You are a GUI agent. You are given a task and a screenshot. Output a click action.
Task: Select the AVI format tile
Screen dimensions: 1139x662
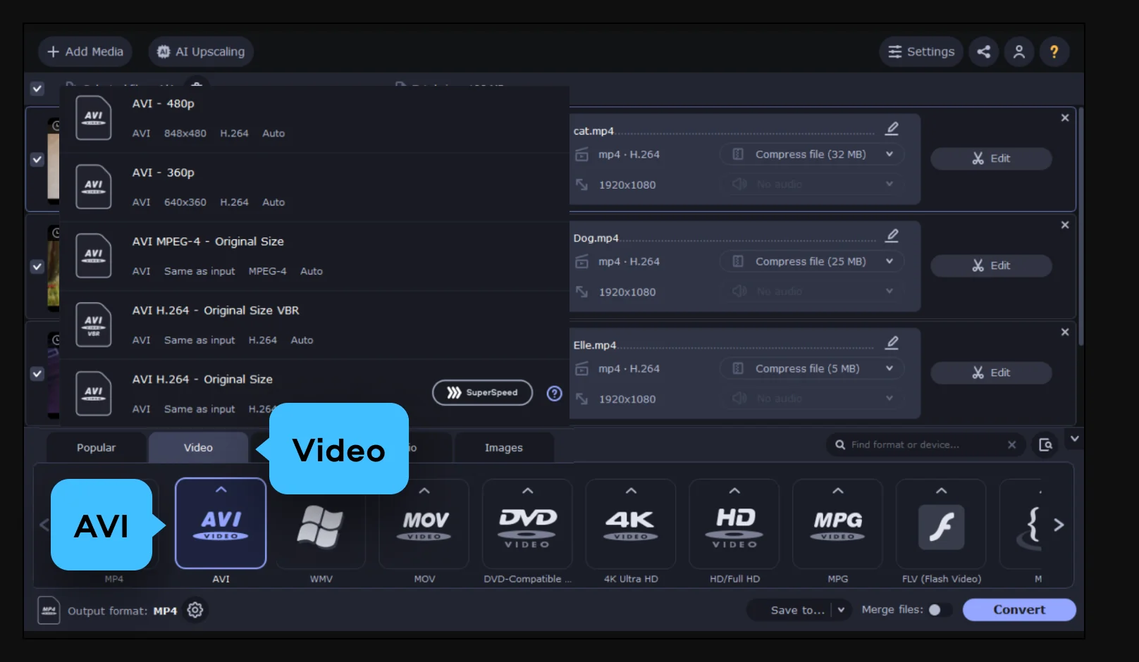point(221,523)
